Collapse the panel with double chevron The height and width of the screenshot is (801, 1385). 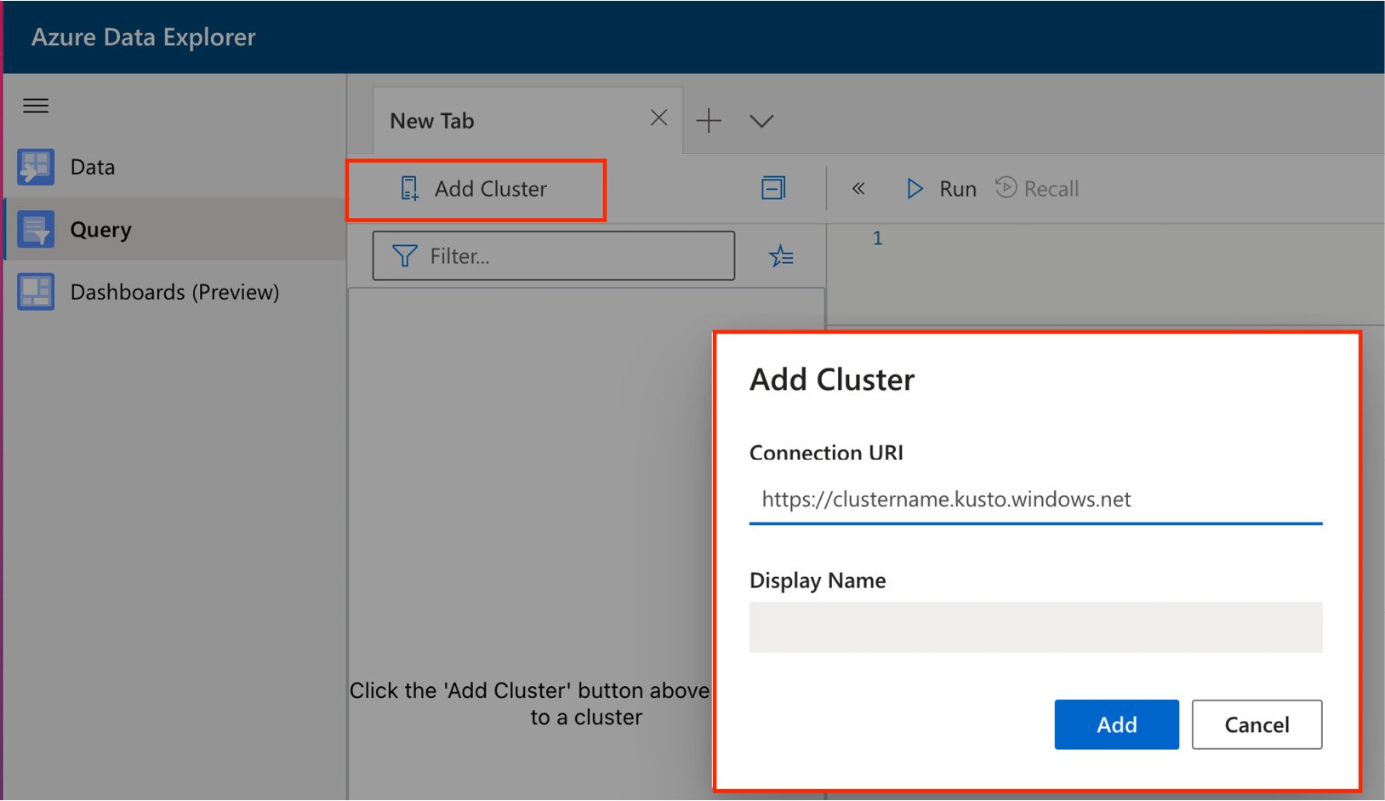click(x=858, y=189)
